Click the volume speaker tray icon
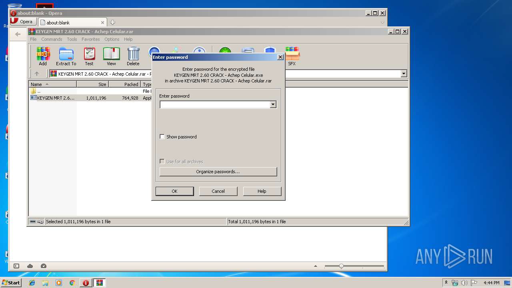The width and height of the screenshot is (512, 288). [464, 283]
